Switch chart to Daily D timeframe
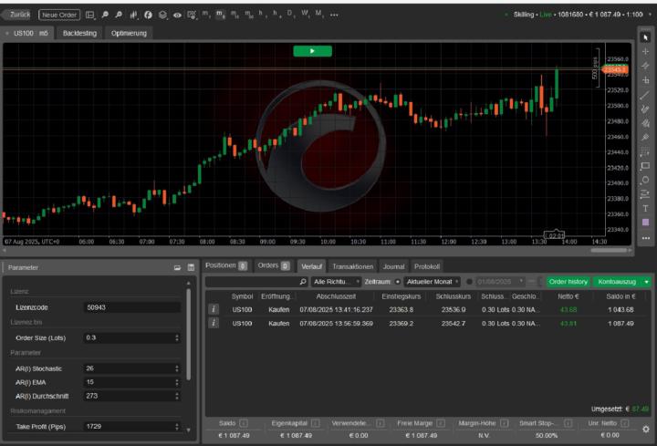Viewport: 657px width, 446px height. click(x=289, y=14)
